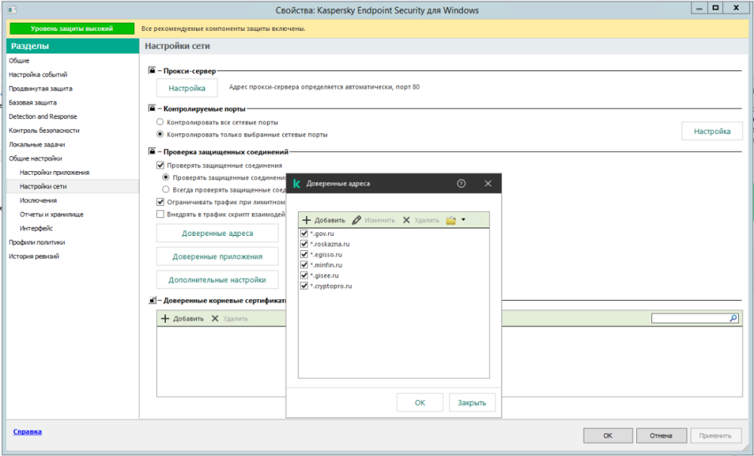Select Контролировать все сетевые порты radio option

tap(160, 122)
